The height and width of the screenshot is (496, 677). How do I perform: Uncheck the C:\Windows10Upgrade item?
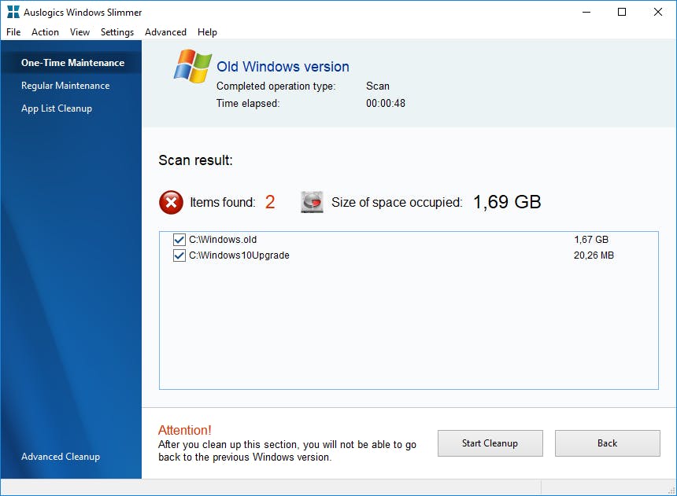point(179,255)
